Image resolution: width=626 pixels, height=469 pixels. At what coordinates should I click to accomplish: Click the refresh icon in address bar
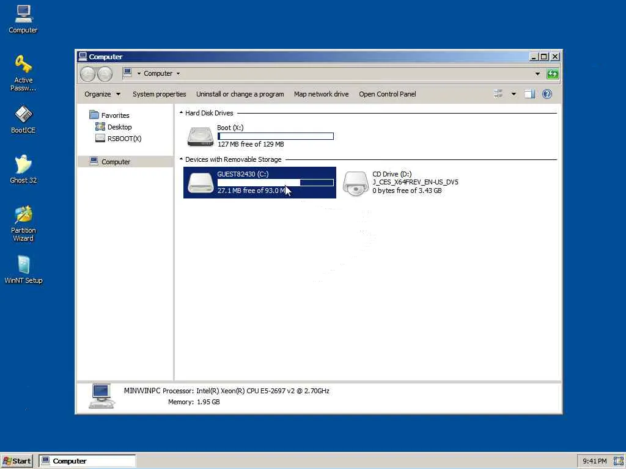click(x=553, y=74)
